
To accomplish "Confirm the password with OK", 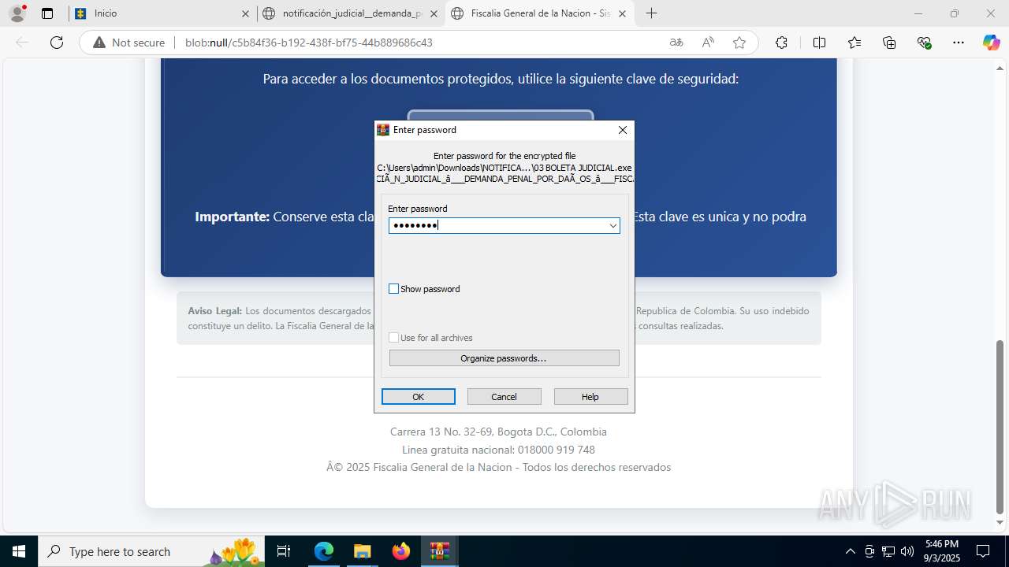I will [x=419, y=397].
